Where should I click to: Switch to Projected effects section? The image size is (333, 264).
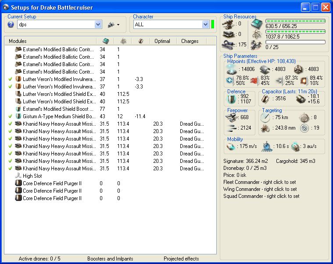click(181, 259)
